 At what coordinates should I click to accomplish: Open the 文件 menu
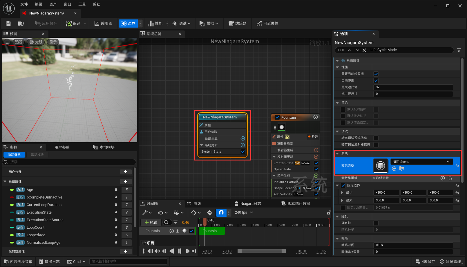pos(24,4)
